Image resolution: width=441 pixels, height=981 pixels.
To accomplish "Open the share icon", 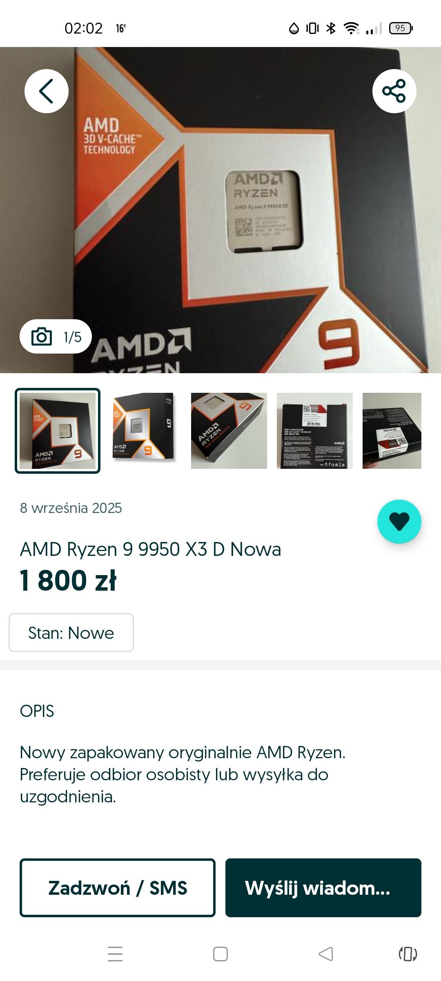I will (x=394, y=91).
